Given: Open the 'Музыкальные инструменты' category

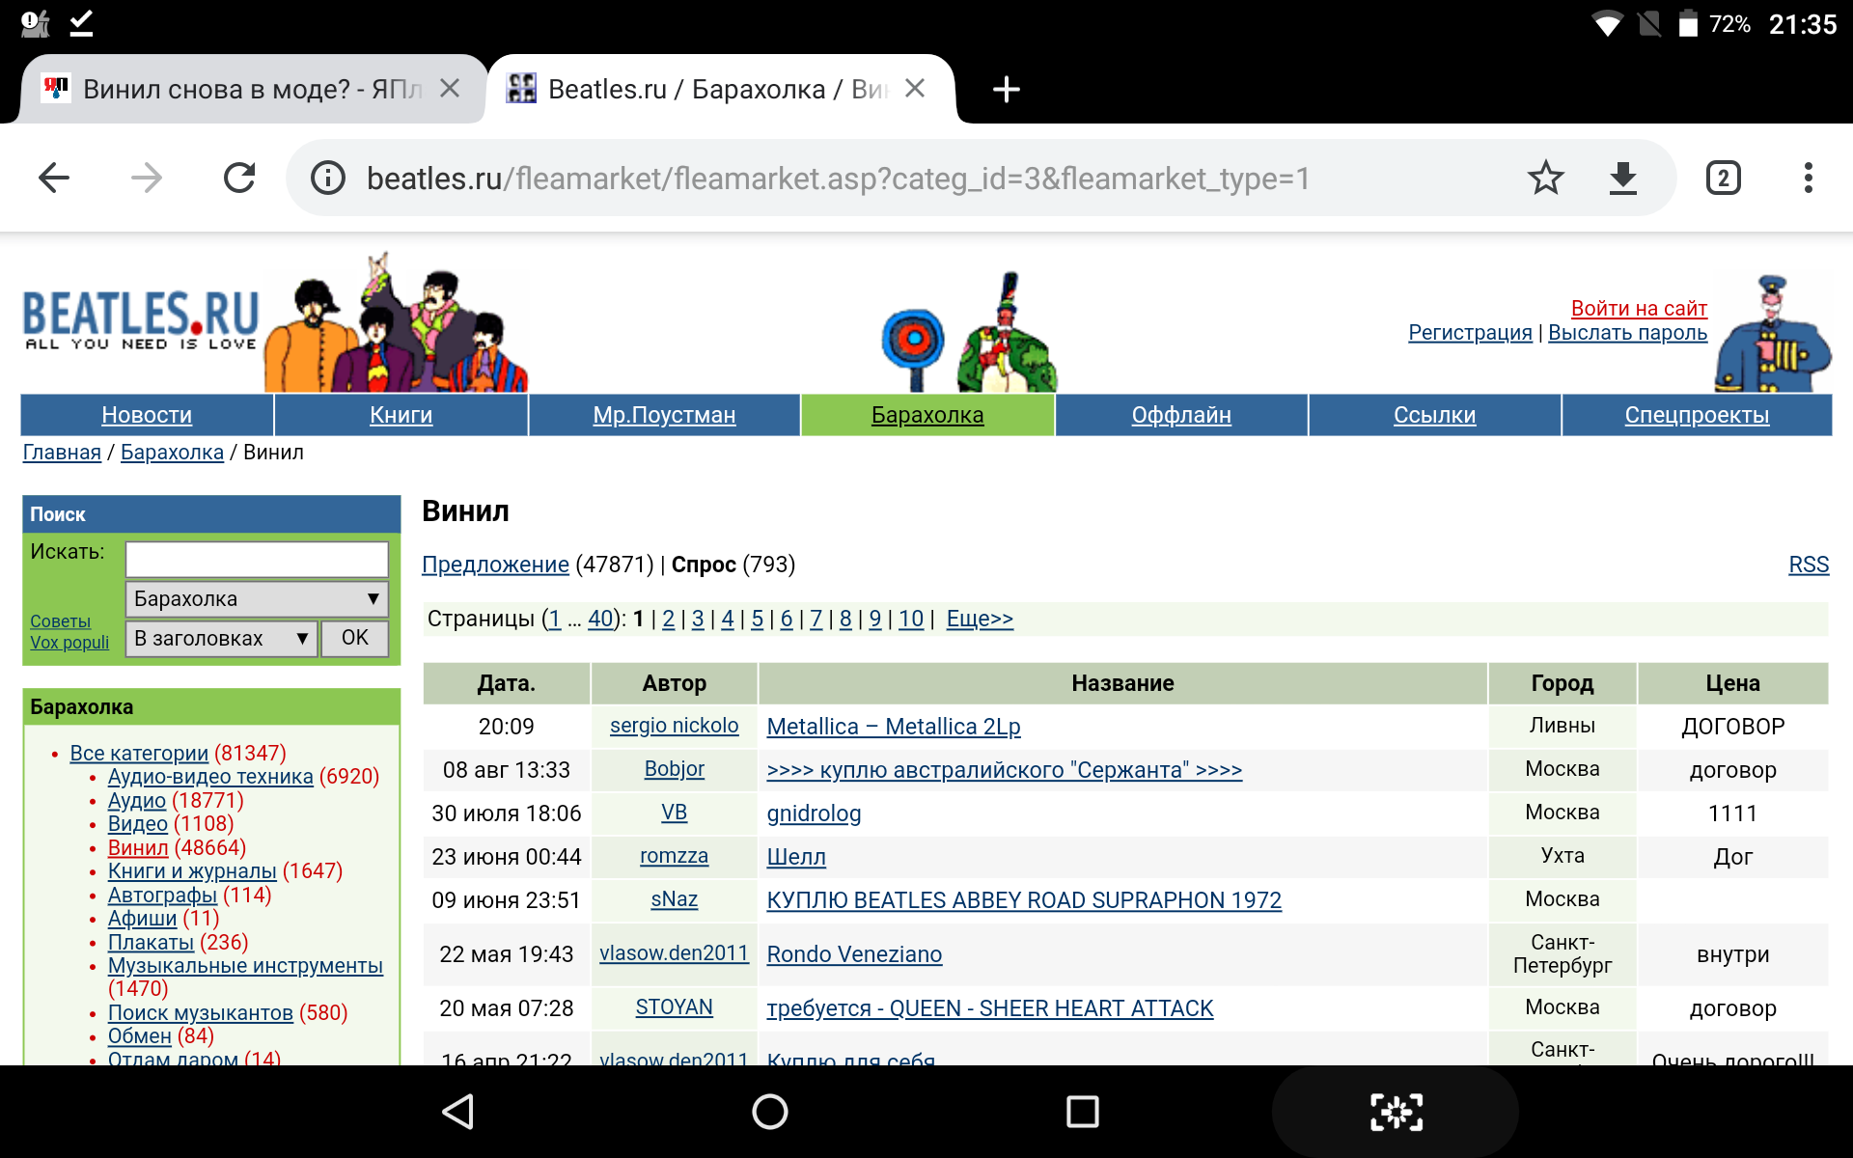Looking at the screenshot, I should pos(245,966).
